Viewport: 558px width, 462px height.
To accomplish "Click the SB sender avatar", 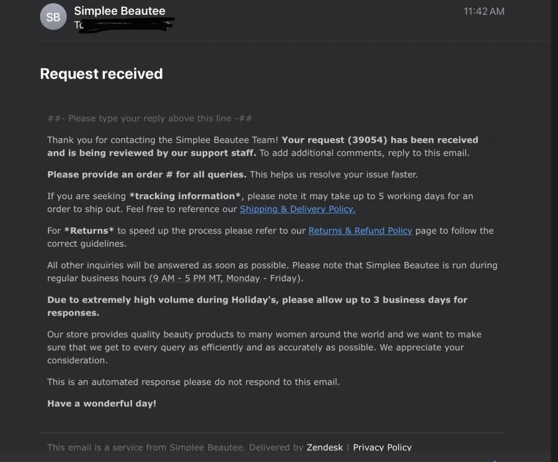I will [x=53, y=17].
